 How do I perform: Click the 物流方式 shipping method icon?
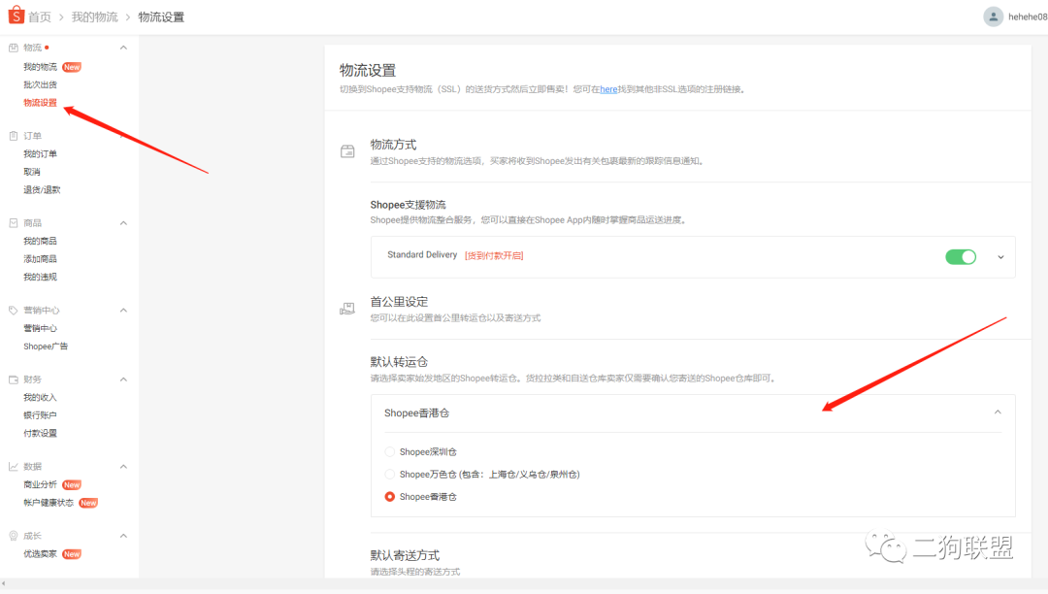[x=347, y=149]
